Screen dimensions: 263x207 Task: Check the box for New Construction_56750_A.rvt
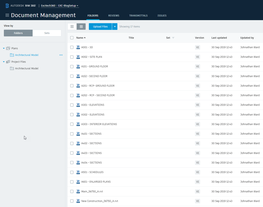tap(72, 201)
